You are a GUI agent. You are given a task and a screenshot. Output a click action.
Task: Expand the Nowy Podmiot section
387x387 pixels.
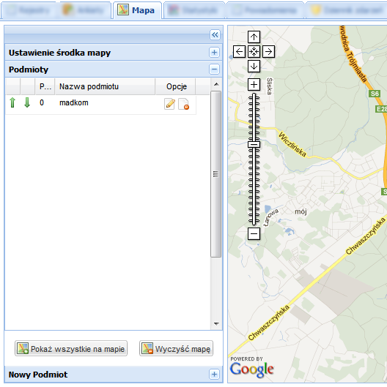click(214, 374)
